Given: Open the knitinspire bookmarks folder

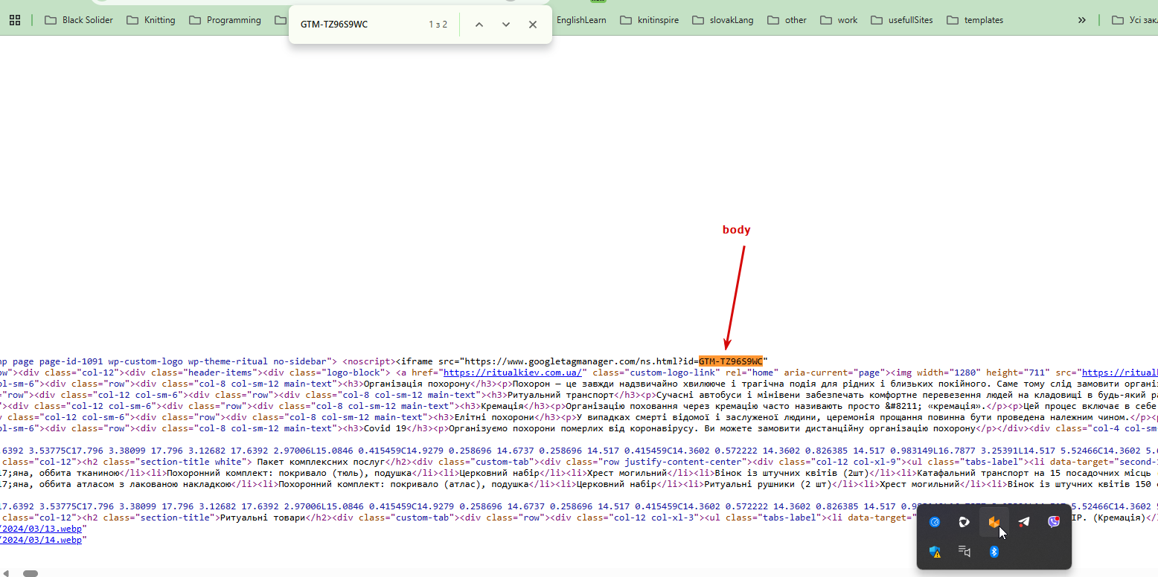Looking at the screenshot, I should tap(649, 20).
